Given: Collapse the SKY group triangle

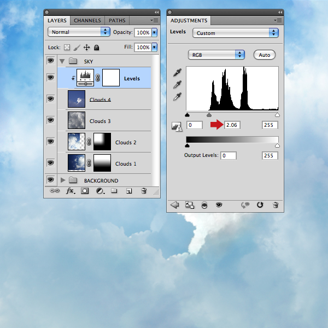Looking at the screenshot, I should pos(62,61).
